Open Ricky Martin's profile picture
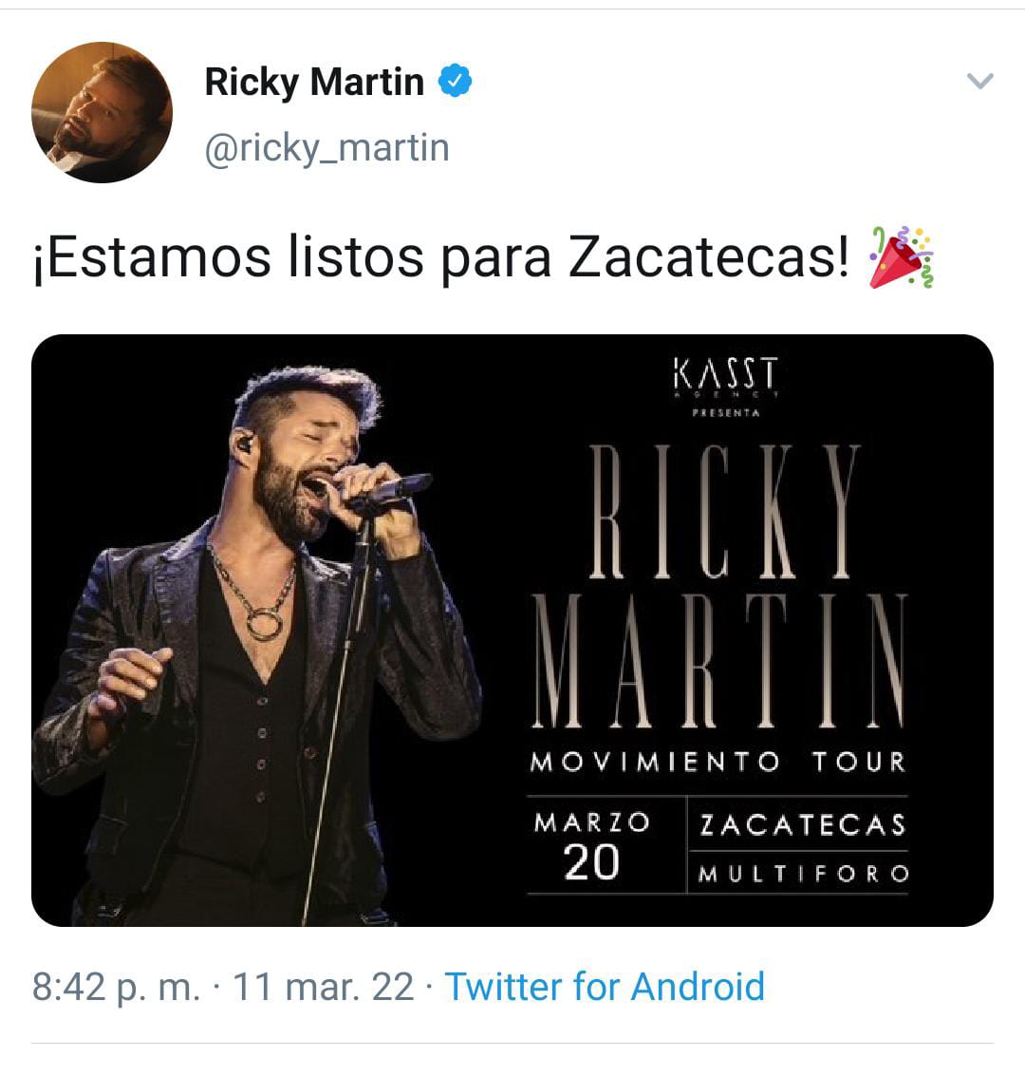Image resolution: width=1025 pixels, height=1076 pixels. click(102, 112)
